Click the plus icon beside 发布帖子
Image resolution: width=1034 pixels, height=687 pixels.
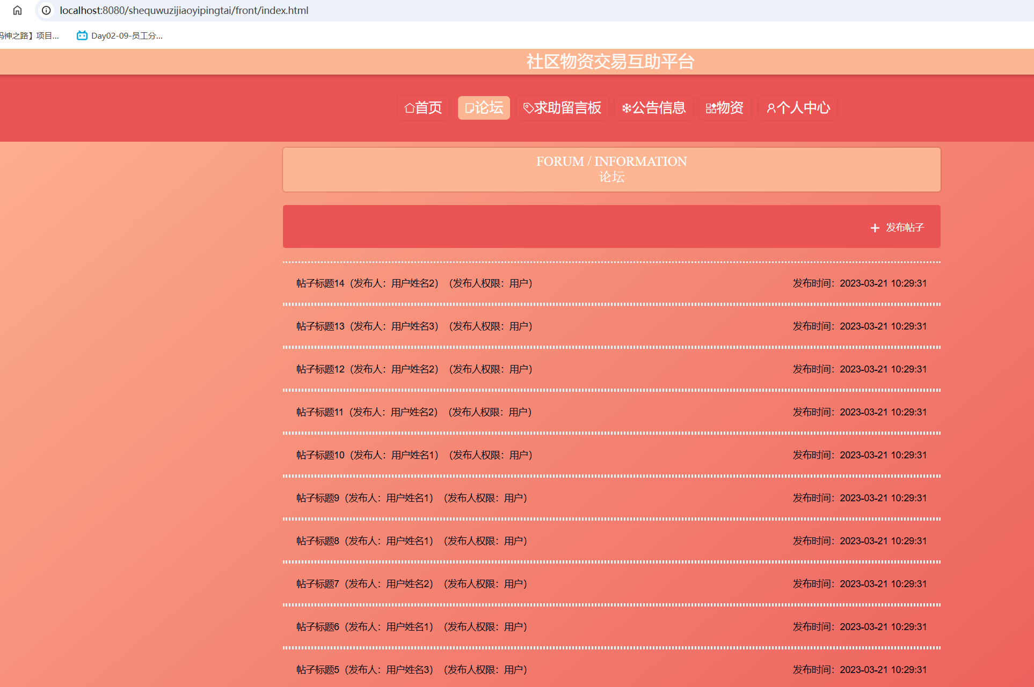point(875,228)
